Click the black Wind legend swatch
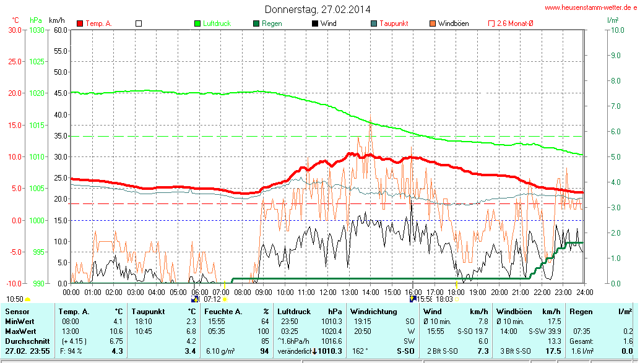Screen dimensions: 640x363 (x=315, y=23)
